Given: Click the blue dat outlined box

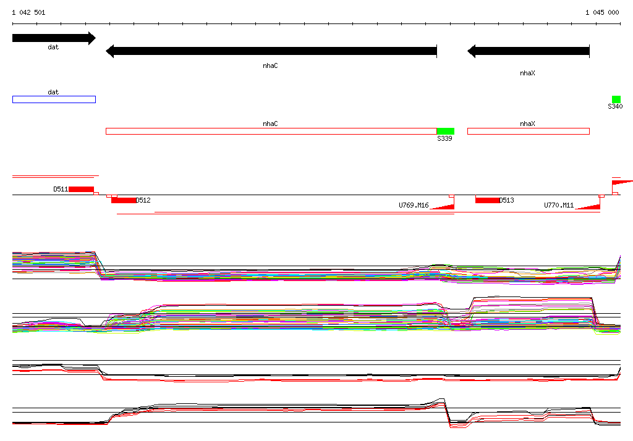Looking at the screenshot, I should 54,99.
